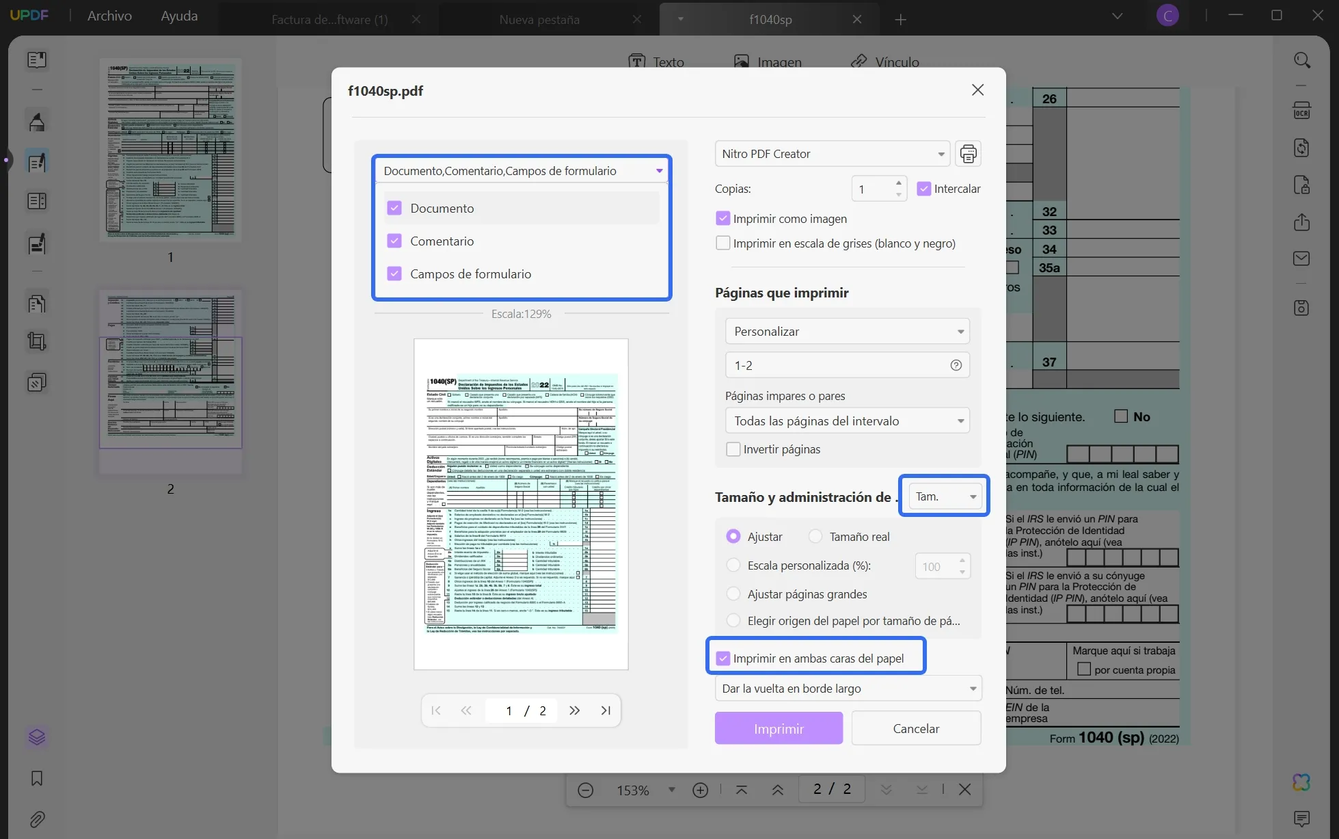The width and height of the screenshot is (1339, 839).
Task: Open the zoom level 153% dropdown arrow
Action: point(672,790)
